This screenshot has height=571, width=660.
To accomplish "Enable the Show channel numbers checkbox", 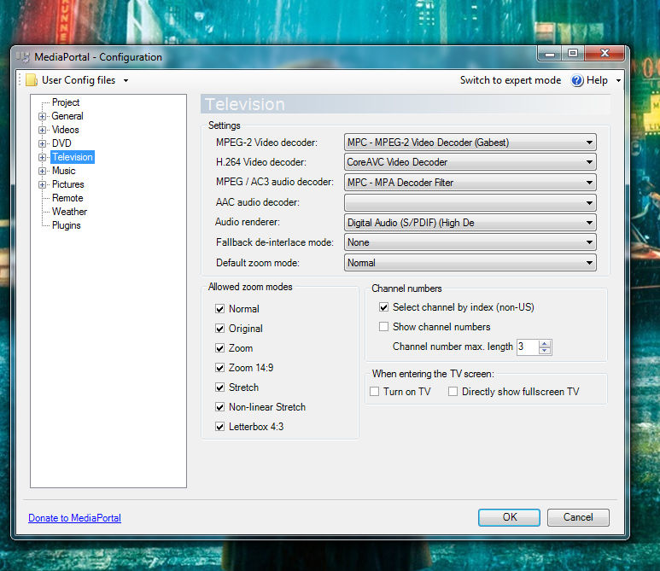I will [x=383, y=327].
